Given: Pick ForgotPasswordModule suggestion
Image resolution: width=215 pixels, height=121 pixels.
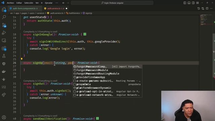Looking at the screenshot, I should 107,70.
